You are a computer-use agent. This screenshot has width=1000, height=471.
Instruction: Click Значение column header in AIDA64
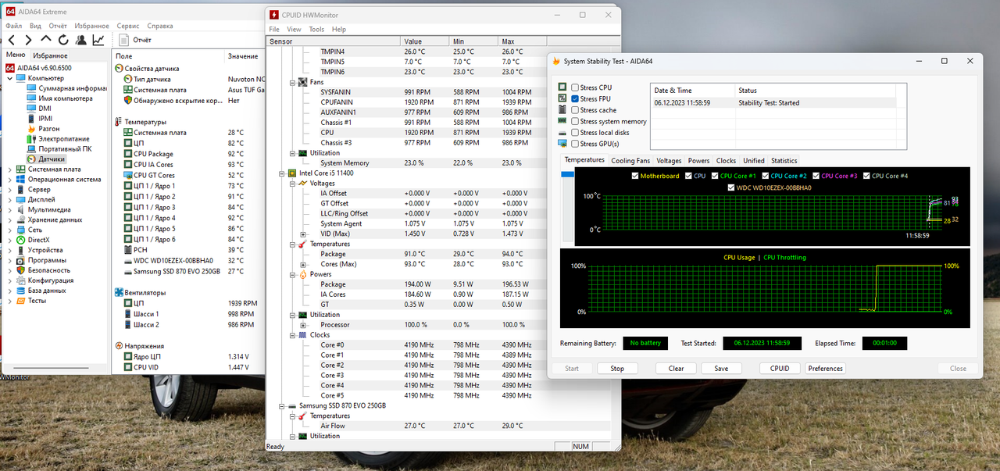pos(243,56)
